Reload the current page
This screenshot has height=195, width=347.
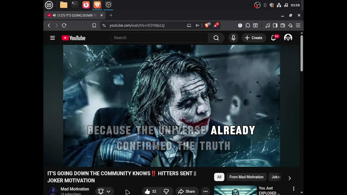[64, 25]
